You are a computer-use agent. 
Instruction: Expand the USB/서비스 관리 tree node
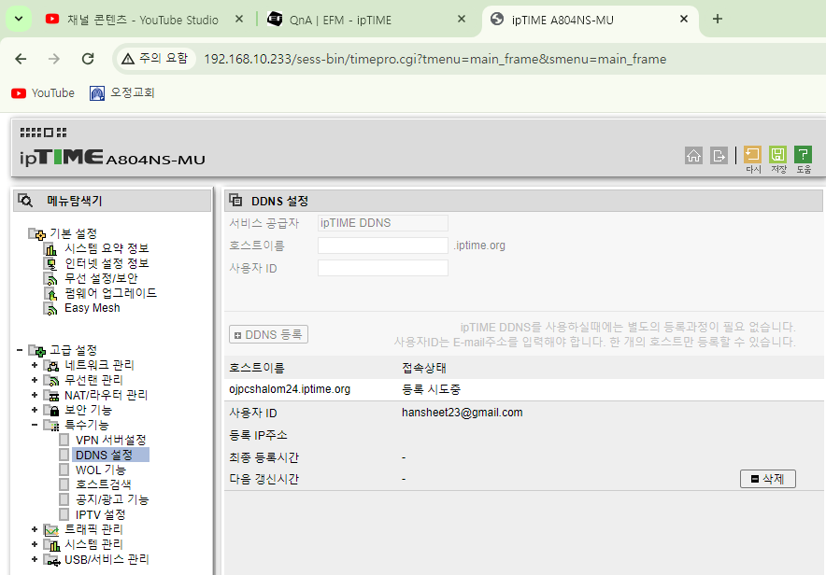click(x=35, y=559)
